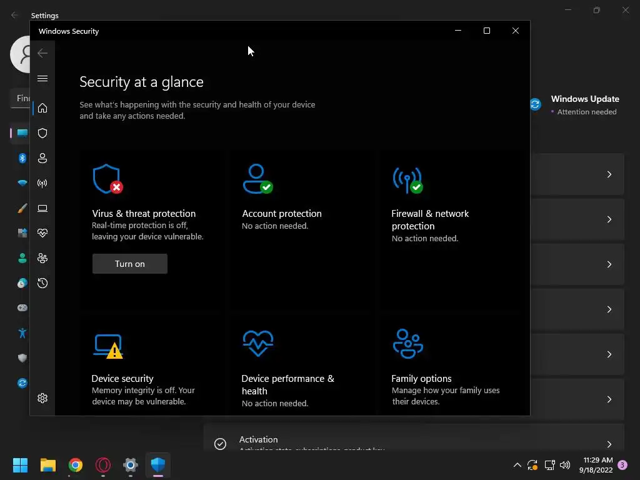Open notification center badge showing 3
This screenshot has width=640, height=480.
click(622, 465)
